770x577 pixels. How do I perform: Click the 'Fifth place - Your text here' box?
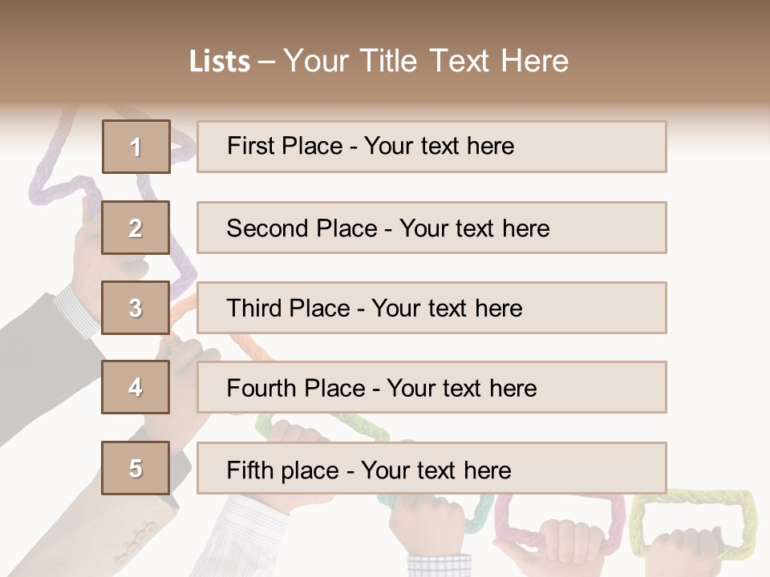coord(432,468)
